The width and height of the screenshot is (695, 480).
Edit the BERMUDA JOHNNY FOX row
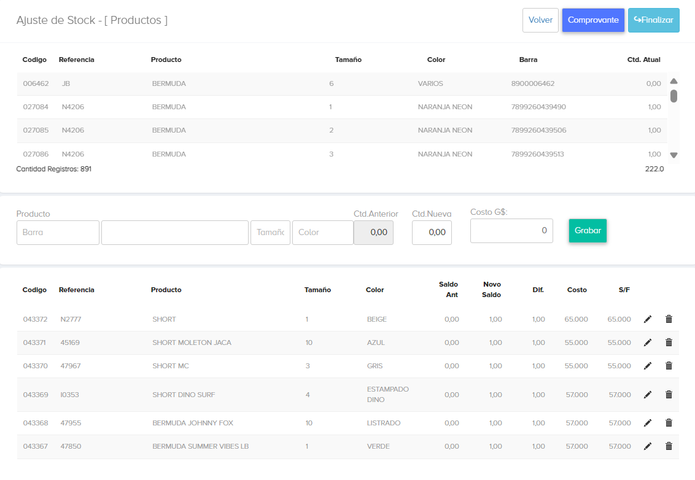pyautogui.click(x=648, y=423)
